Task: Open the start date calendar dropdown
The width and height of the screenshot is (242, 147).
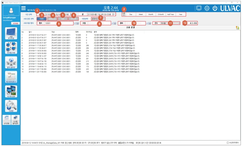Action: coord(71,14)
